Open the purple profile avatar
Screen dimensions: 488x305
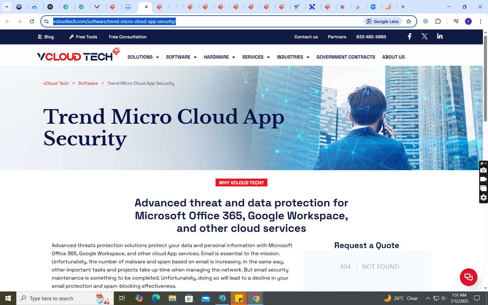(x=468, y=21)
